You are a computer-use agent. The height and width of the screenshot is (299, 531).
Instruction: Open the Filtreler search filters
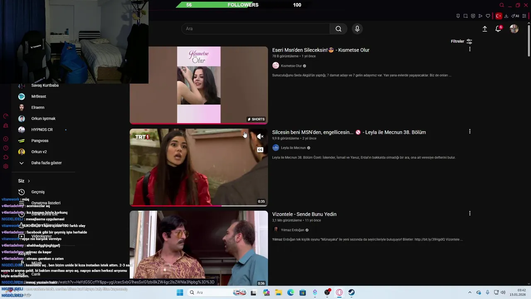click(x=461, y=42)
